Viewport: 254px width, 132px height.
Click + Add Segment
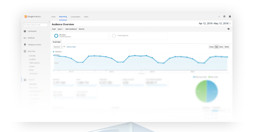(x=123, y=36)
